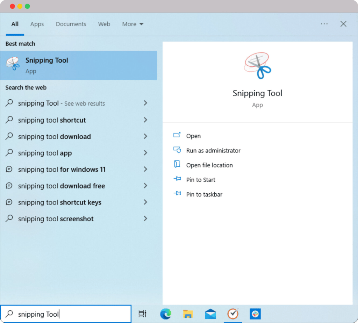
Task: Launch the Mail app from taskbar
Action: 210,314
